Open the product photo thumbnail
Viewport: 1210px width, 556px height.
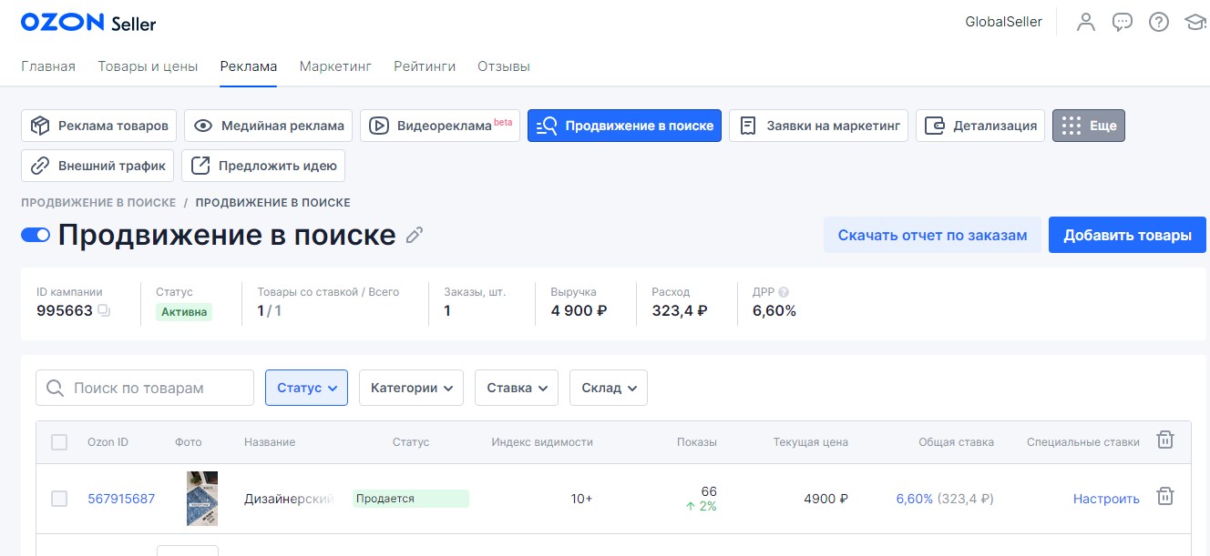click(202, 499)
